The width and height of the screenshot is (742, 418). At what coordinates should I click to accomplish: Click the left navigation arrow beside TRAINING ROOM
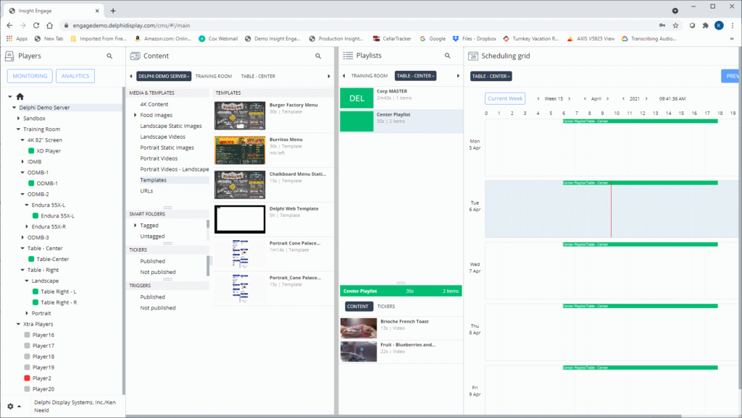point(343,75)
